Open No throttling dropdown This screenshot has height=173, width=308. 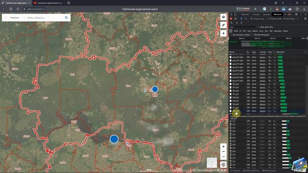(291, 19)
